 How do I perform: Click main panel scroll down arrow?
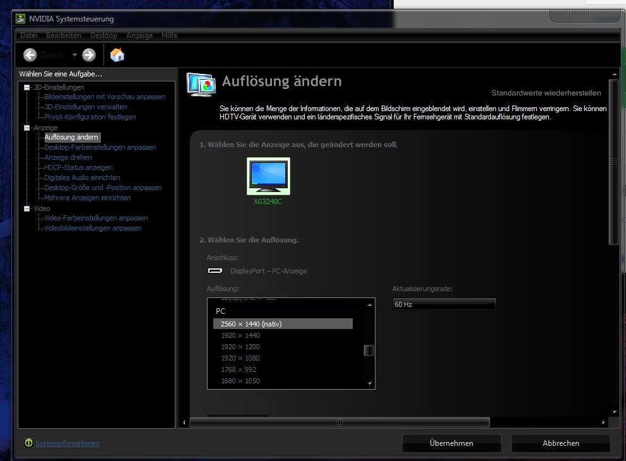tap(614, 412)
